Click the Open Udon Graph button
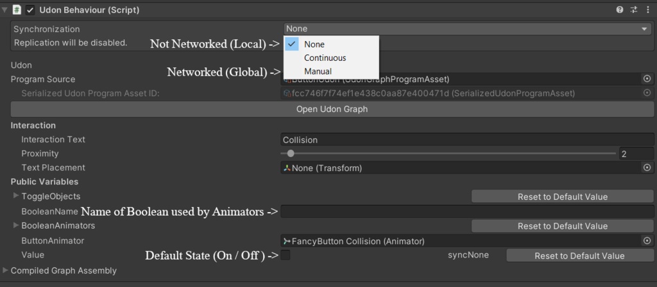Viewport: 657px width, 287px height. [332, 109]
